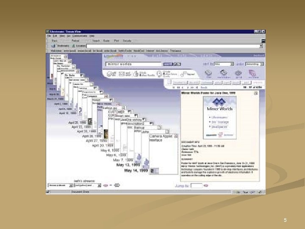Select the stream view icon

pos(252,73)
